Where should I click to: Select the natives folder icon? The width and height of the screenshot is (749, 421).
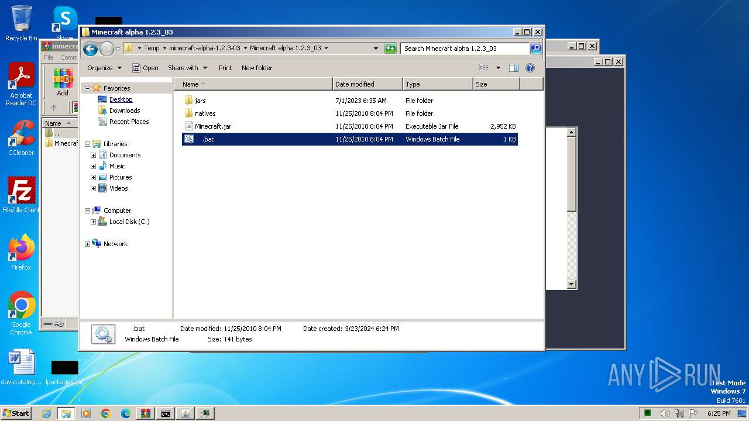click(188, 113)
